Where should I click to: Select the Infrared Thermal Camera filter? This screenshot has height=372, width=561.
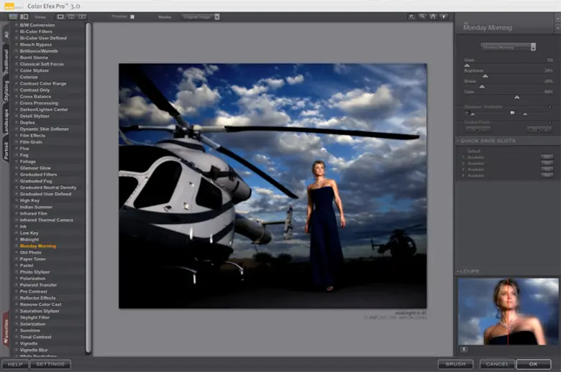47,220
